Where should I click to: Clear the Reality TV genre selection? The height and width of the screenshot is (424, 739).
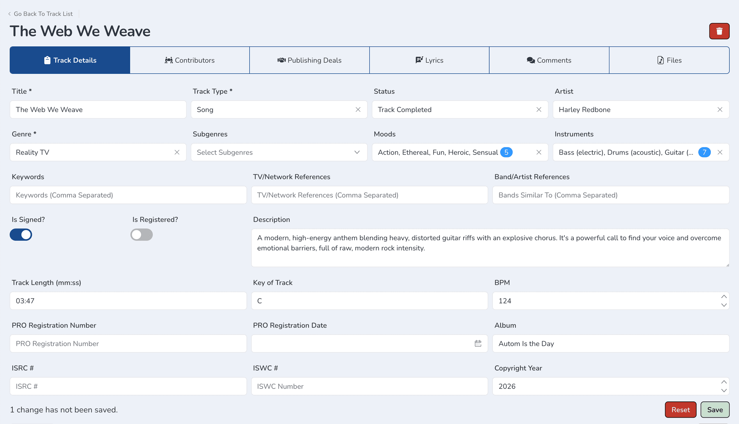pyautogui.click(x=177, y=152)
